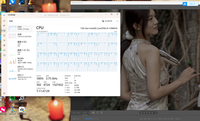
Task: Click the Run new task button
Action: pos(107,21)
